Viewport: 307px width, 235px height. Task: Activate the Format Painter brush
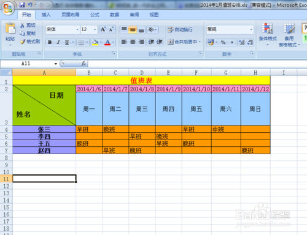pyautogui.click(x=22, y=42)
